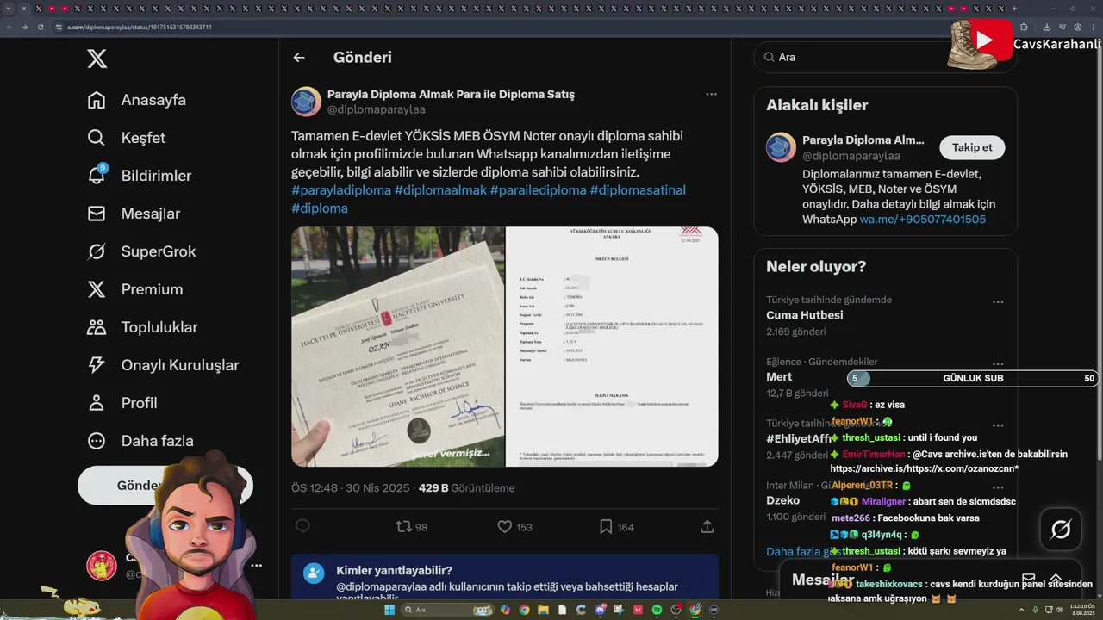
Task: Click the browser back arrow
Action: (9, 27)
